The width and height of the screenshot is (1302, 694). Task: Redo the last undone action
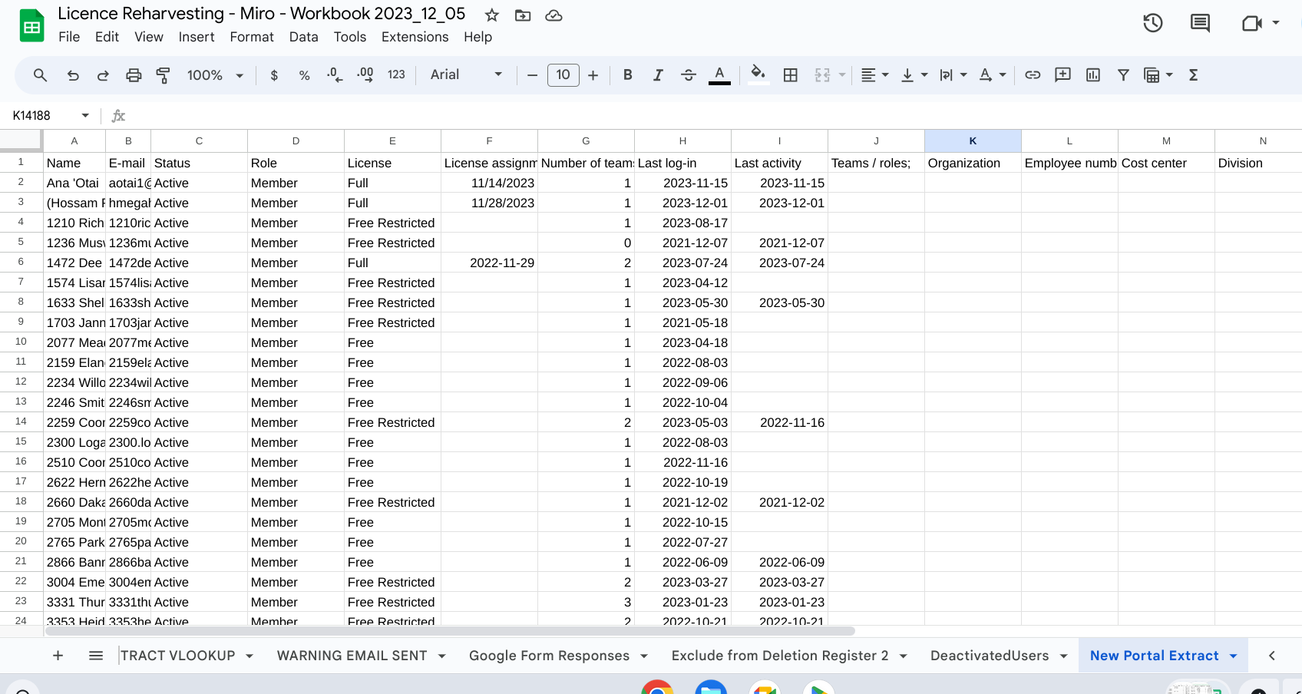103,75
